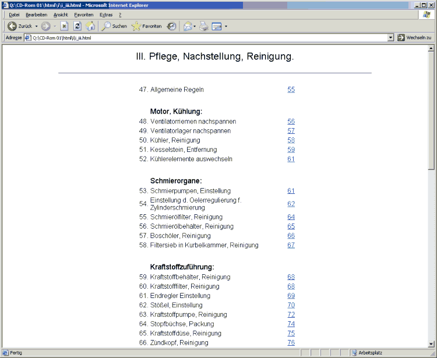Viewport: 437px width, 358px height.
Task: Open page link 65 for Schmierölbehälter, Reinigung
Action: coord(291,226)
